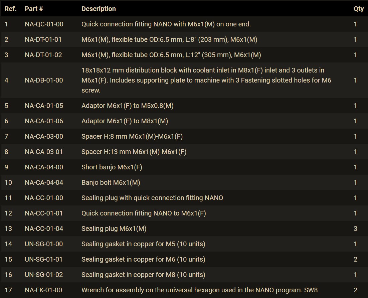Select part number UN-SG-01-00

click(44, 244)
